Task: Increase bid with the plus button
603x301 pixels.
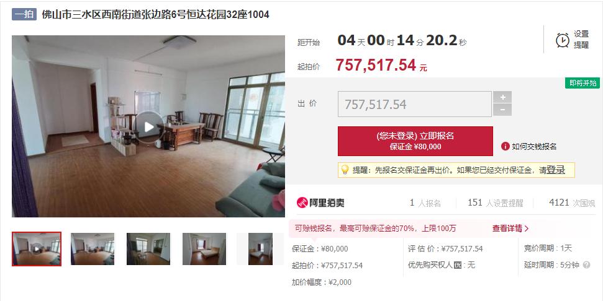Action: [502, 97]
